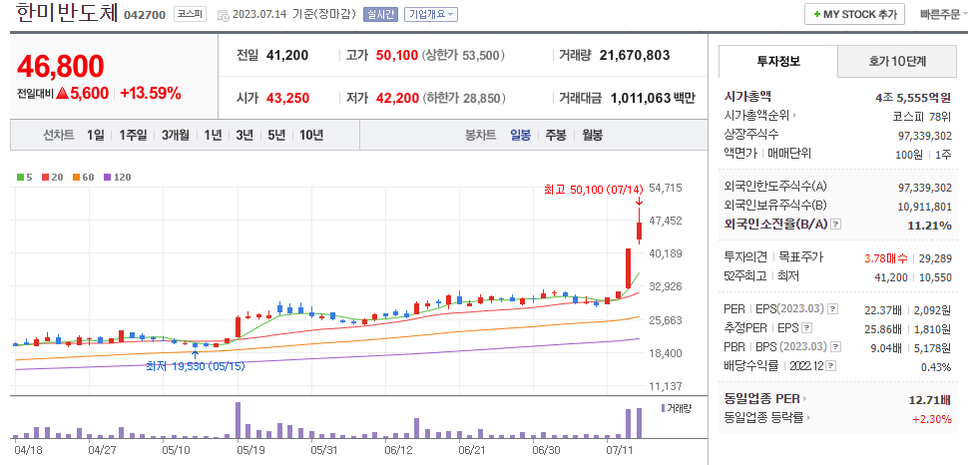Expand the 기업개요 dropdown
Screen dimensions: 973x465
431,14
